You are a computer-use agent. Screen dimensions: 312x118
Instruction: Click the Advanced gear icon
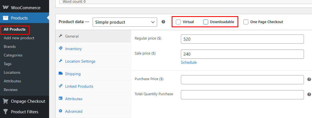click(x=61, y=111)
